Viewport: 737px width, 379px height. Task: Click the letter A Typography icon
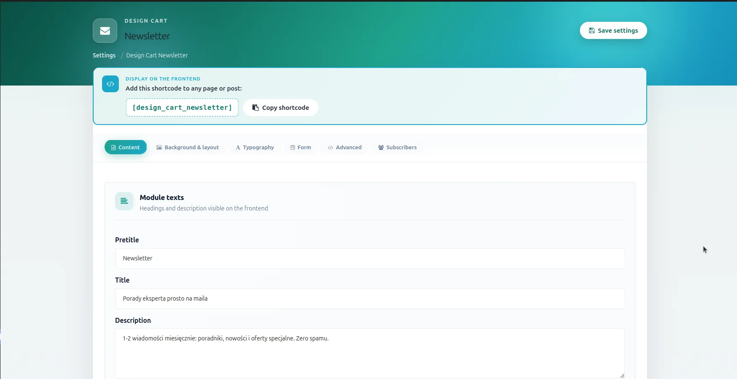[x=238, y=148]
